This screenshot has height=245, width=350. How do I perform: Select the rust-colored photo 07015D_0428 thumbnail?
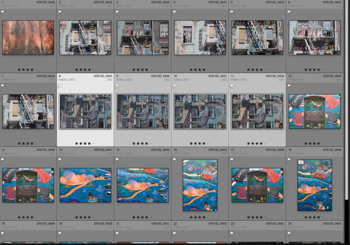click(28, 38)
